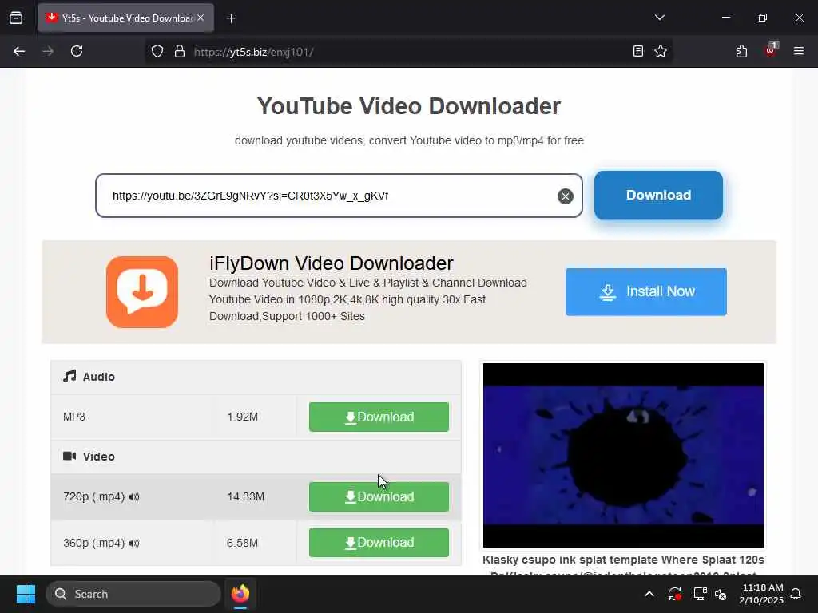Open the sync status tray icon
The height and width of the screenshot is (613, 818).
(674, 594)
